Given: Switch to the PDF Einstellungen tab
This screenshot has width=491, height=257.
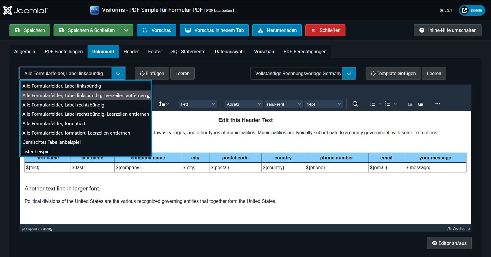Looking at the screenshot, I should (64, 51).
